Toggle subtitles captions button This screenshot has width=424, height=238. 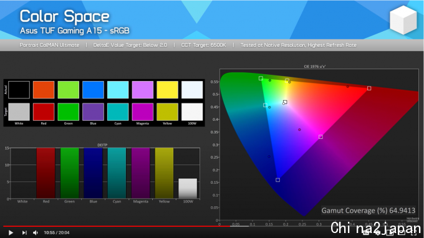(x=366, y=232)
